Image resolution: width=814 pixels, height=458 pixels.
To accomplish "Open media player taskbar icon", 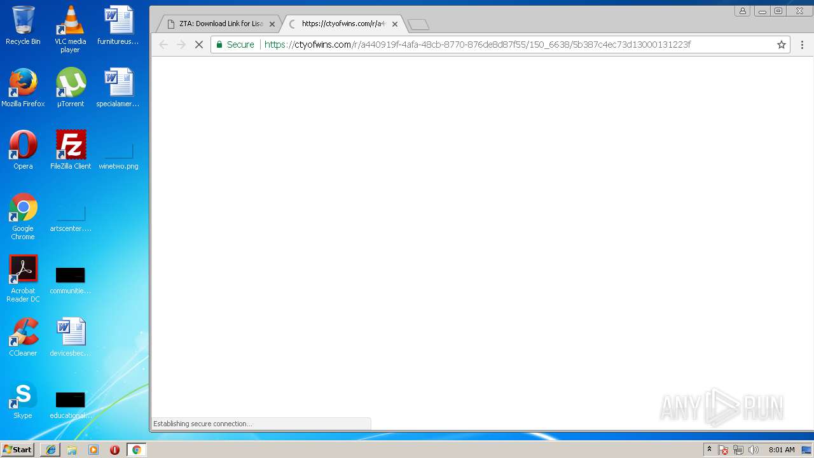I will coord(93,450).
